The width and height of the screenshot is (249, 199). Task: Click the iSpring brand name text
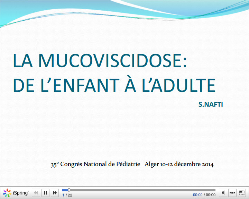coord(21,193)
